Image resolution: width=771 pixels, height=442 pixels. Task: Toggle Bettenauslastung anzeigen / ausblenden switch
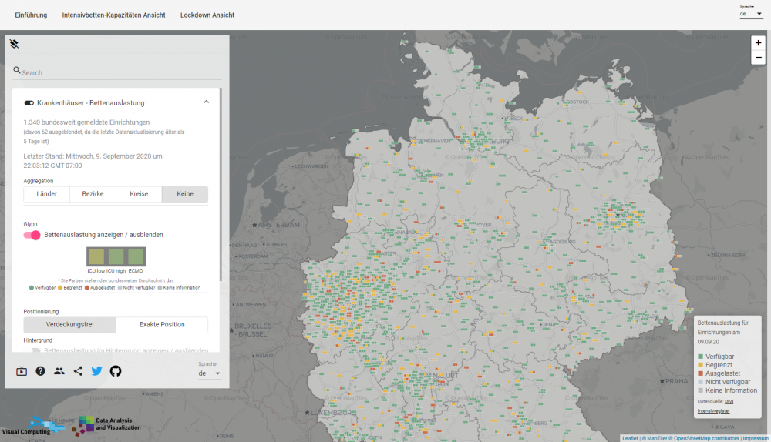pos(32,235)
